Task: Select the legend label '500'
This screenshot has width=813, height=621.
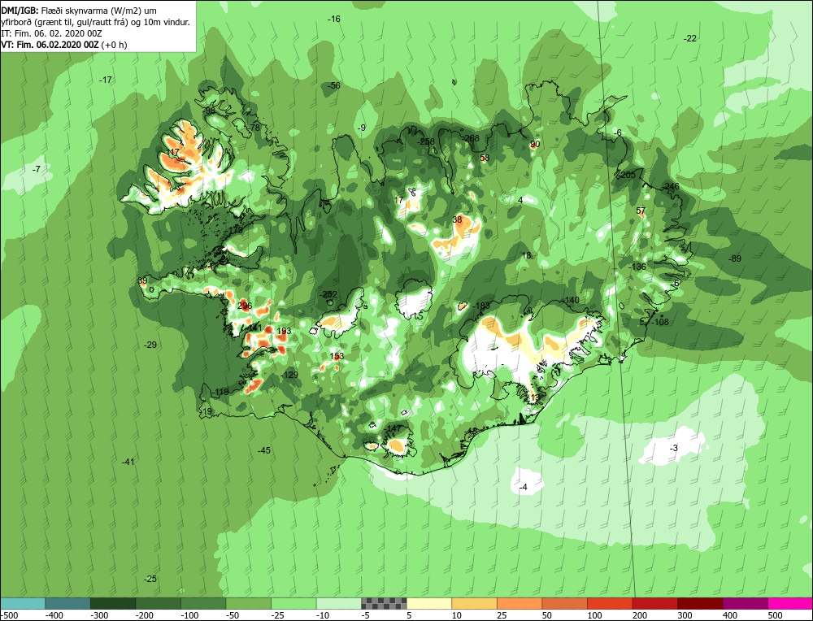Action: tap(775, 615)
